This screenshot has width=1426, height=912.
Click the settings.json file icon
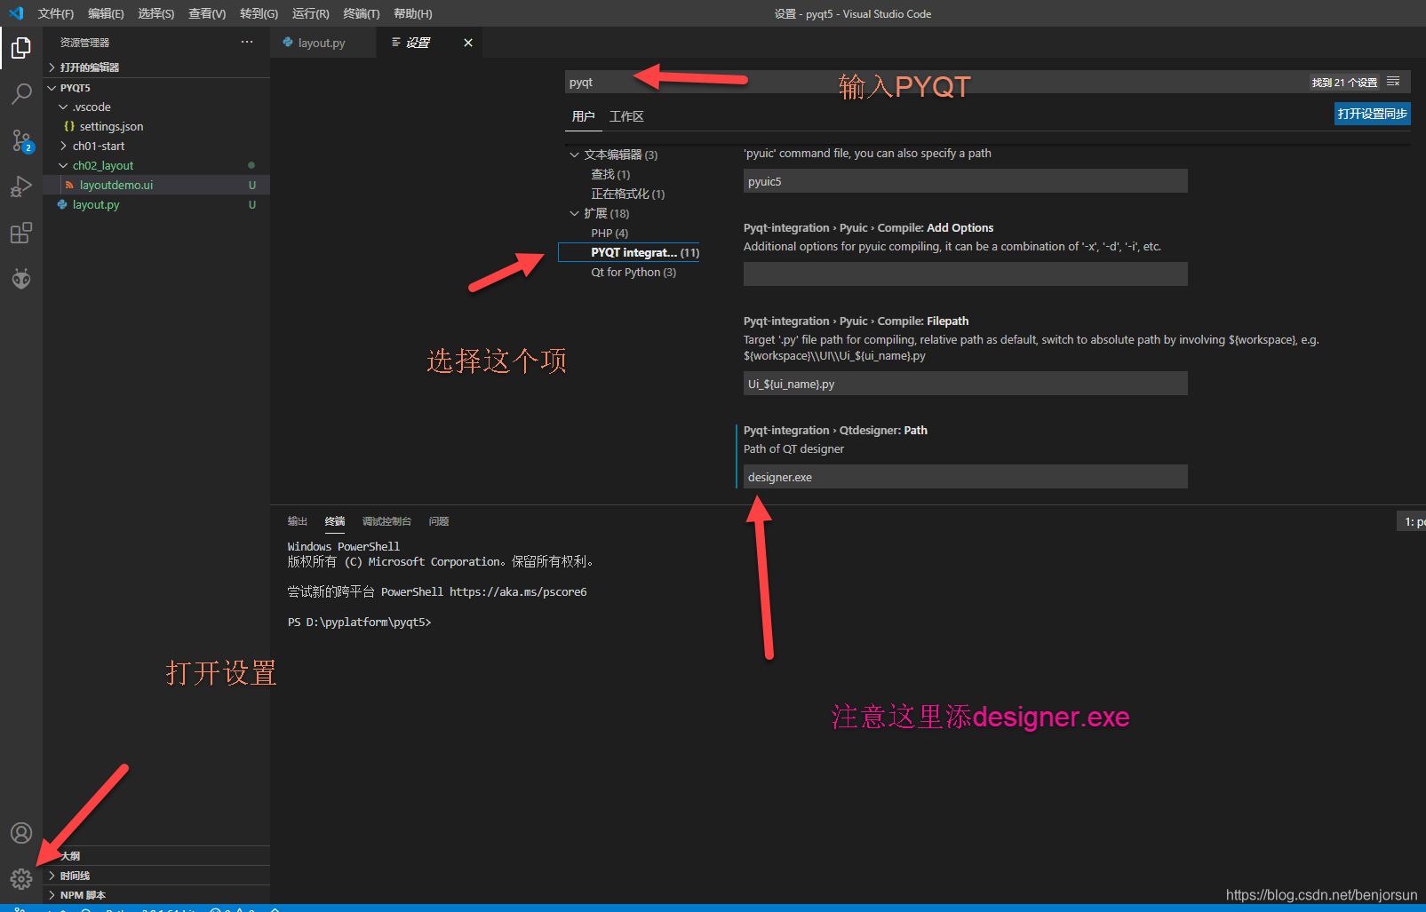69,126
